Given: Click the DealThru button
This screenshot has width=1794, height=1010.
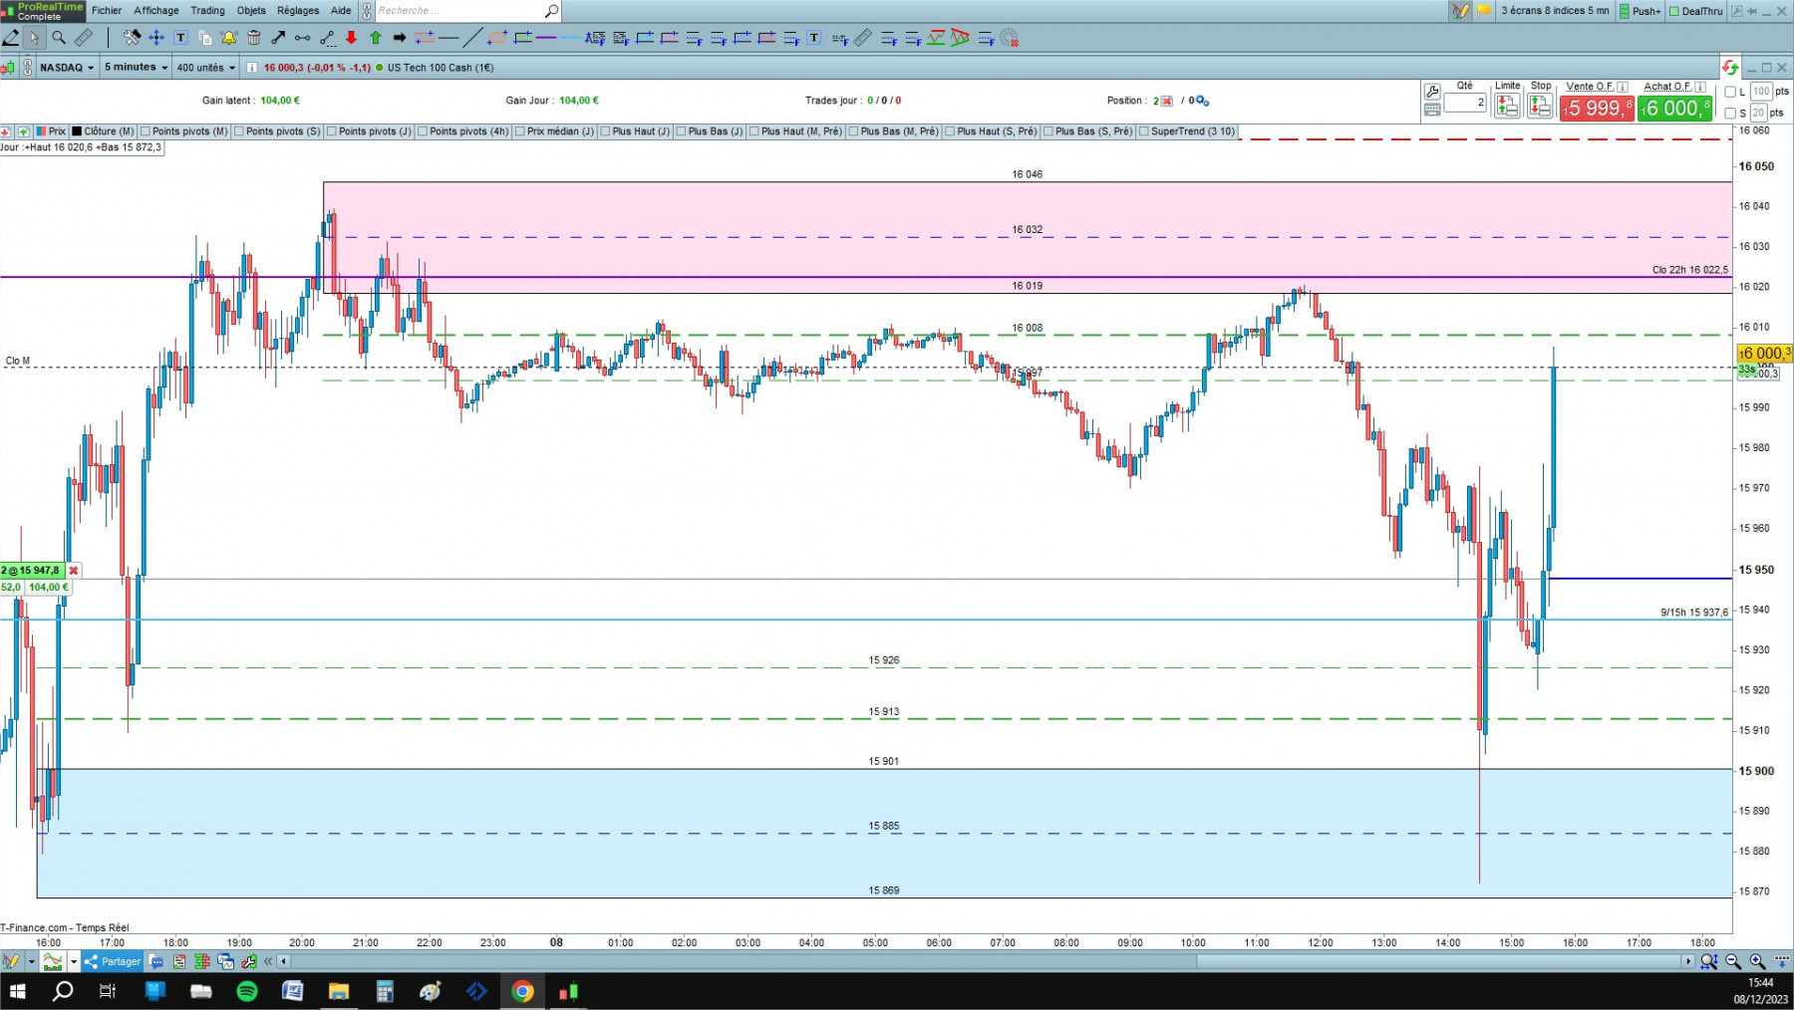Looking at the screenshot, I should coord(1695,11).
